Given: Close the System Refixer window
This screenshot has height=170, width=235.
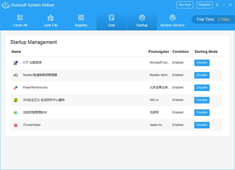Looking at the screenshot, I should pyautogui.click(x=230, y=5).
